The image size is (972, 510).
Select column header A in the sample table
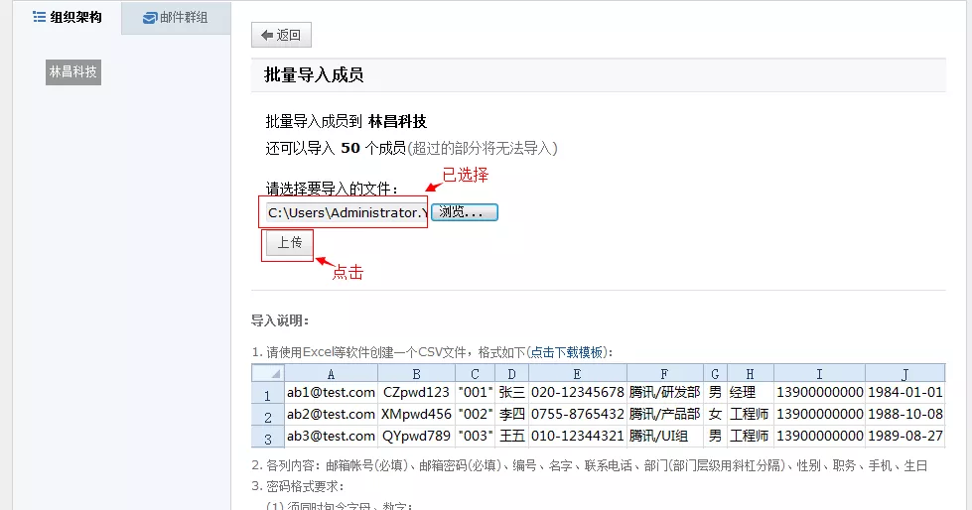click(331, 373)
